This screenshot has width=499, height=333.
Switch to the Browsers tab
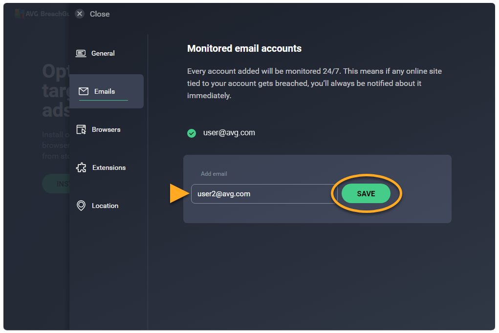106,129
